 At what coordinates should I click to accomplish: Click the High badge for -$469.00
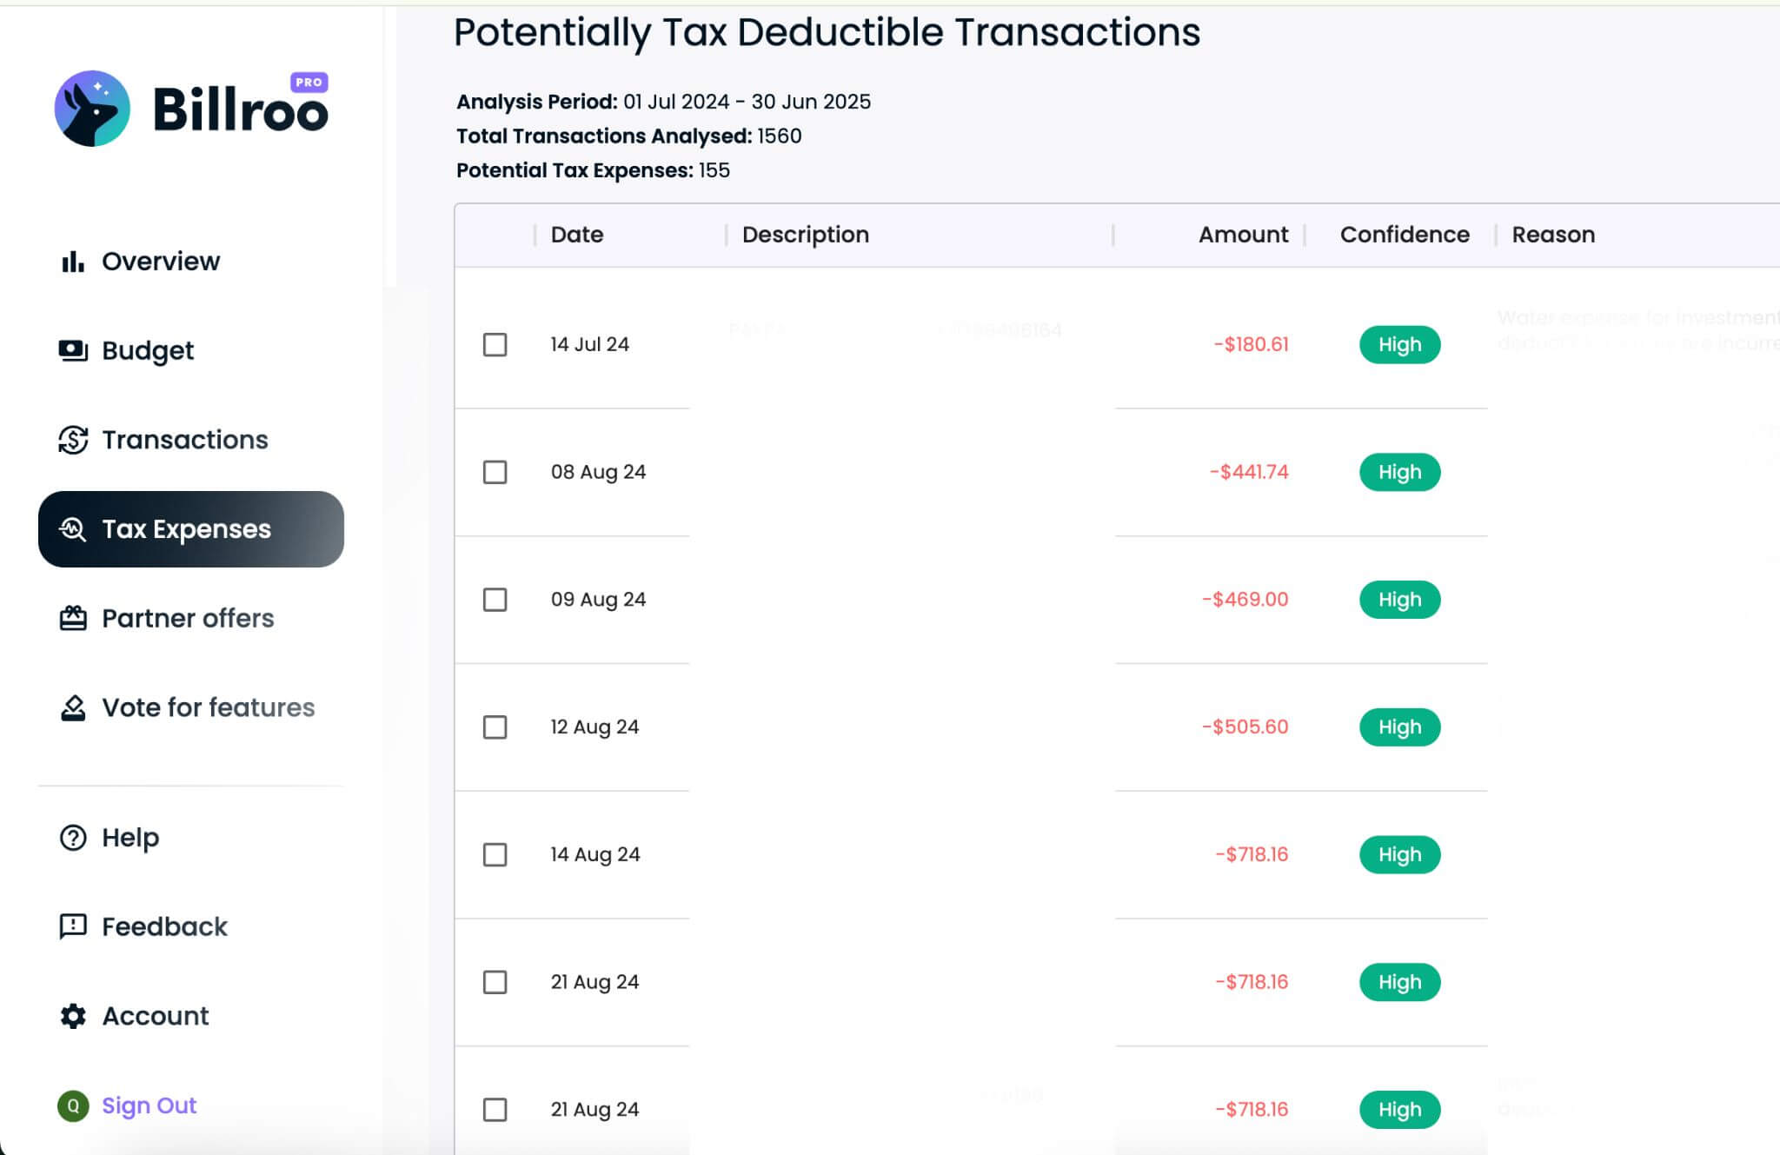[1399, 600]
